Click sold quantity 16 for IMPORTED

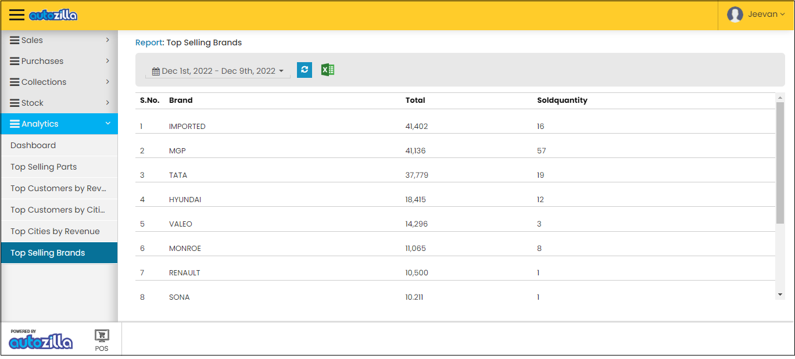pyautogui.click(x=540, y=126)
